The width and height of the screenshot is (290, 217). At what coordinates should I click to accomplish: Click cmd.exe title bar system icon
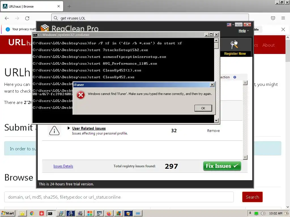point(35,35)
